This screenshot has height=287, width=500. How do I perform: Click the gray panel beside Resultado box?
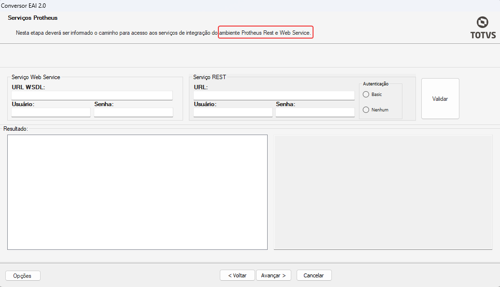(x=383, y=192)
